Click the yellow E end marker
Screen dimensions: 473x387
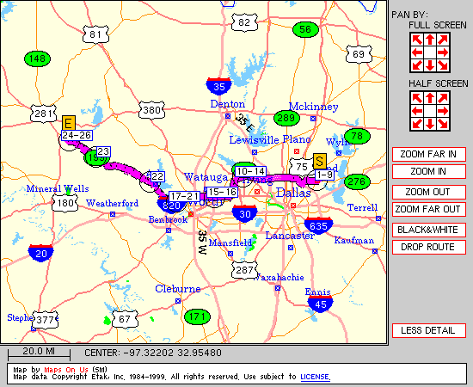[69, 123]
